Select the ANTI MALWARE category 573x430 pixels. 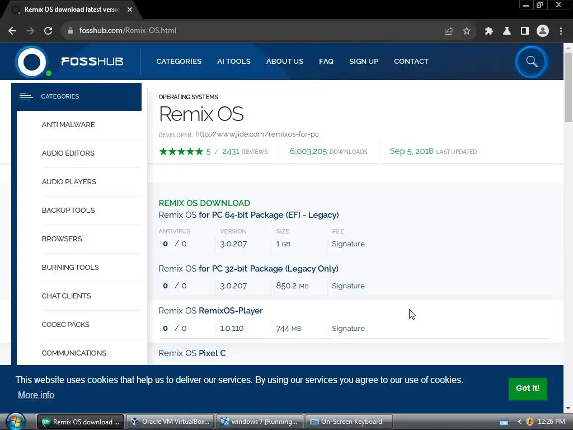[68, 125]
